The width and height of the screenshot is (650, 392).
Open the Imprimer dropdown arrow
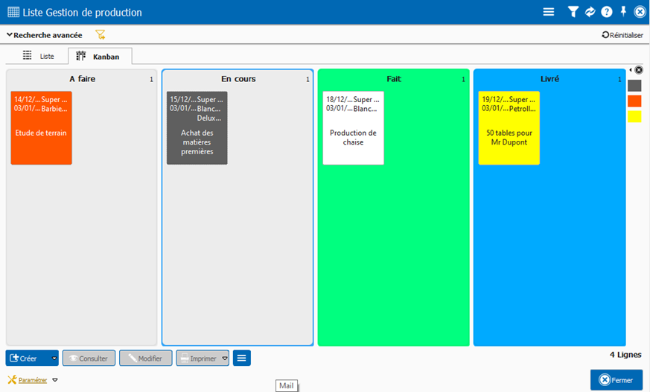225,358
